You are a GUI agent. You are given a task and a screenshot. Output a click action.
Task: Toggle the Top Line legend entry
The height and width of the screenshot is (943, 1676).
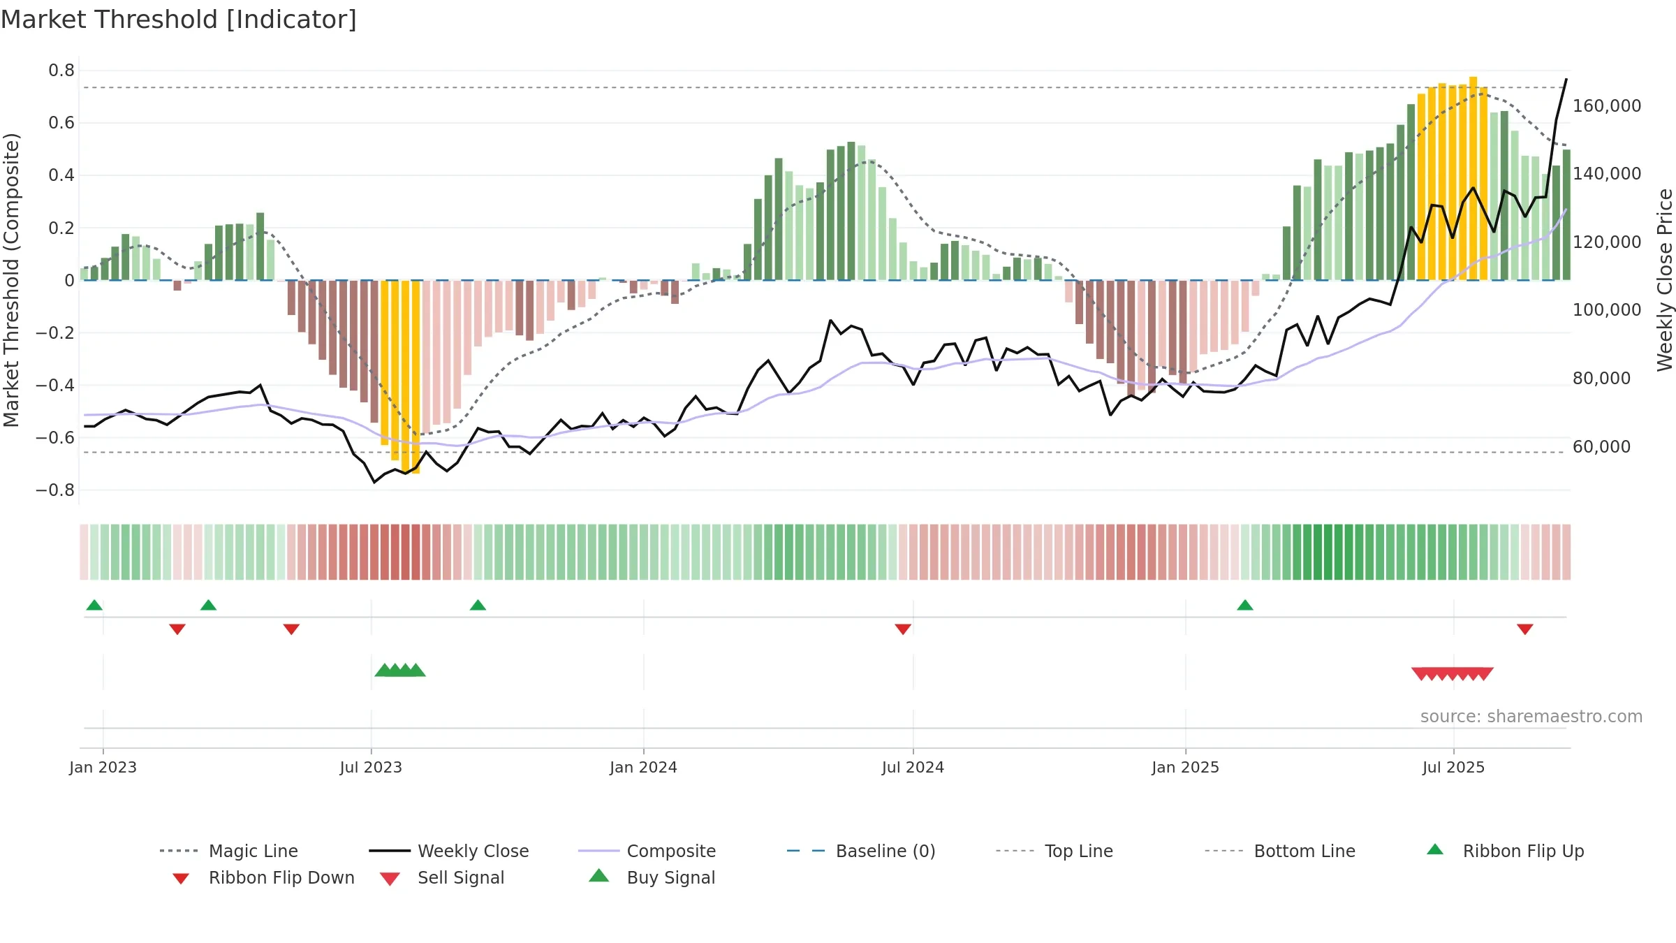(x=1054, y=851)
